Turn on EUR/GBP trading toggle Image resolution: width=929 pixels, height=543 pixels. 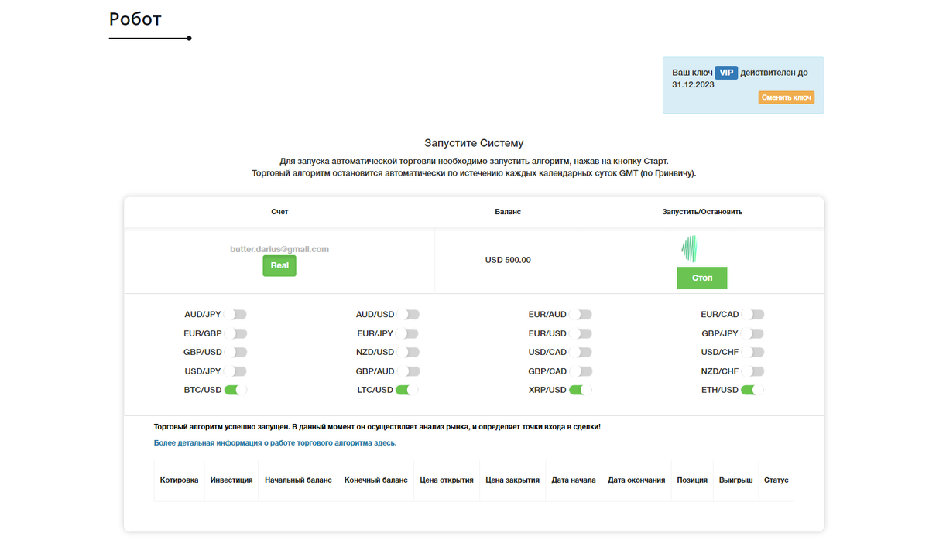[x=235, y=333]
